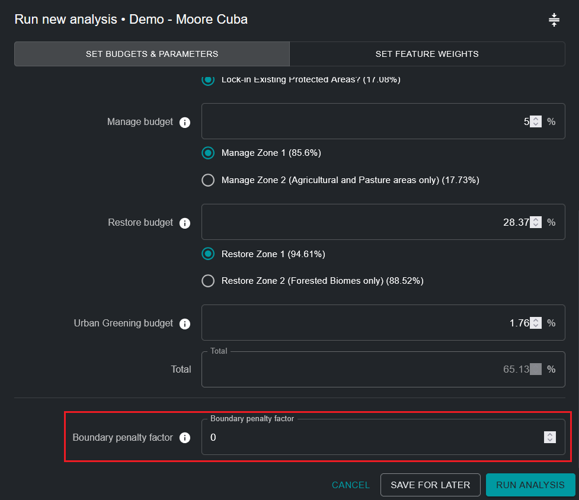Cancel the new analysis dialog

[350, 485]
